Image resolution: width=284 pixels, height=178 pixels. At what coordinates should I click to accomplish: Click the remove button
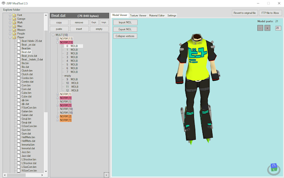coord(79,23)
